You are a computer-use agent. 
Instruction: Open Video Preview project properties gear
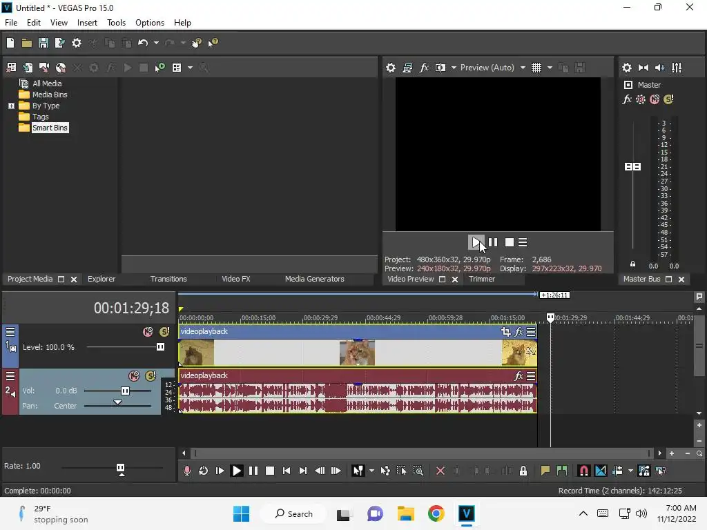tap(391, 68)
